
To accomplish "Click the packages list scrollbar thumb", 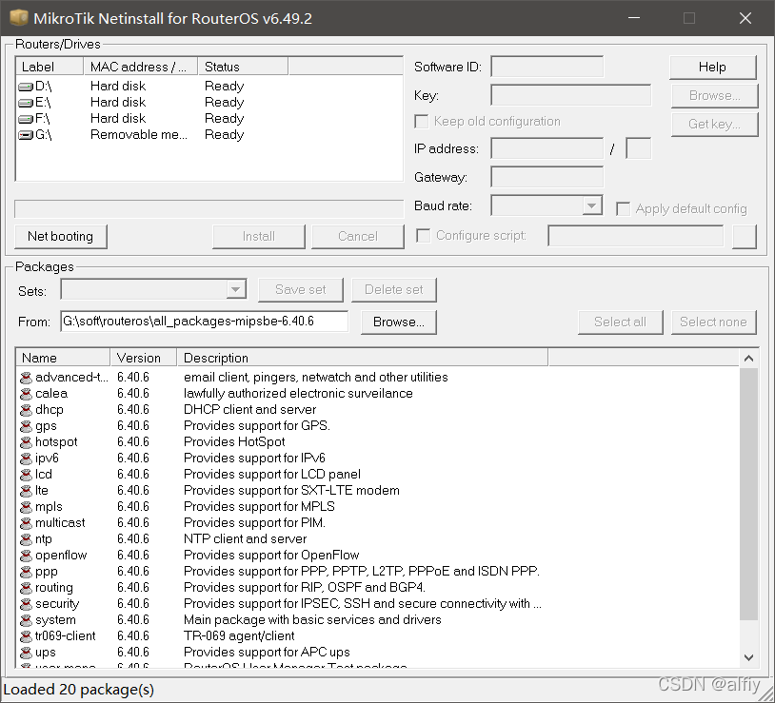I will tap(748, 494).
